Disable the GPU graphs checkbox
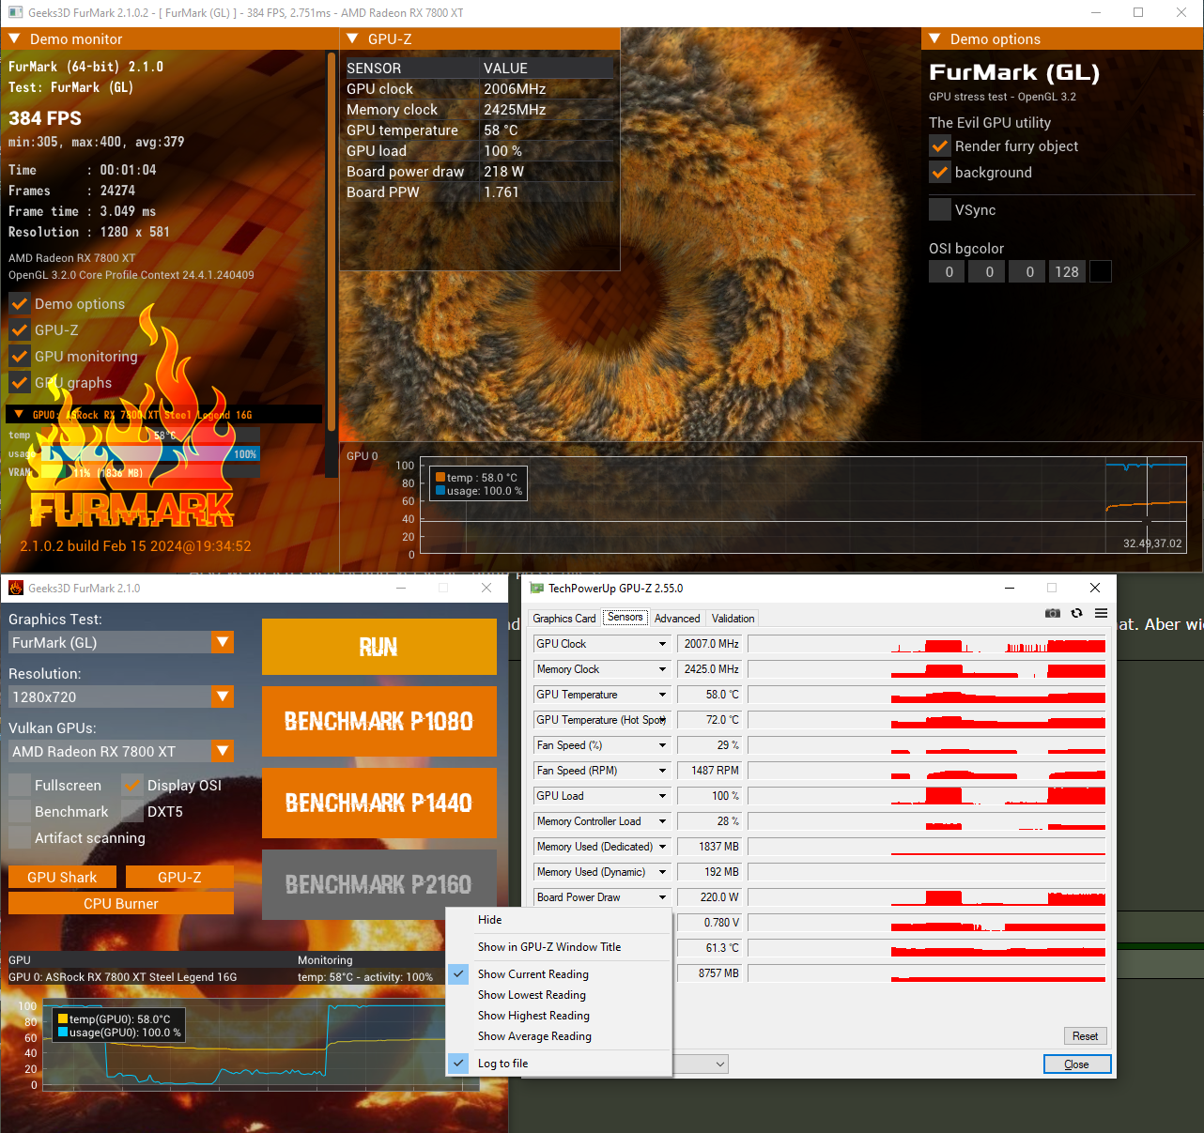This screenshot has height=1133, width=1204. tap(20, 383)
